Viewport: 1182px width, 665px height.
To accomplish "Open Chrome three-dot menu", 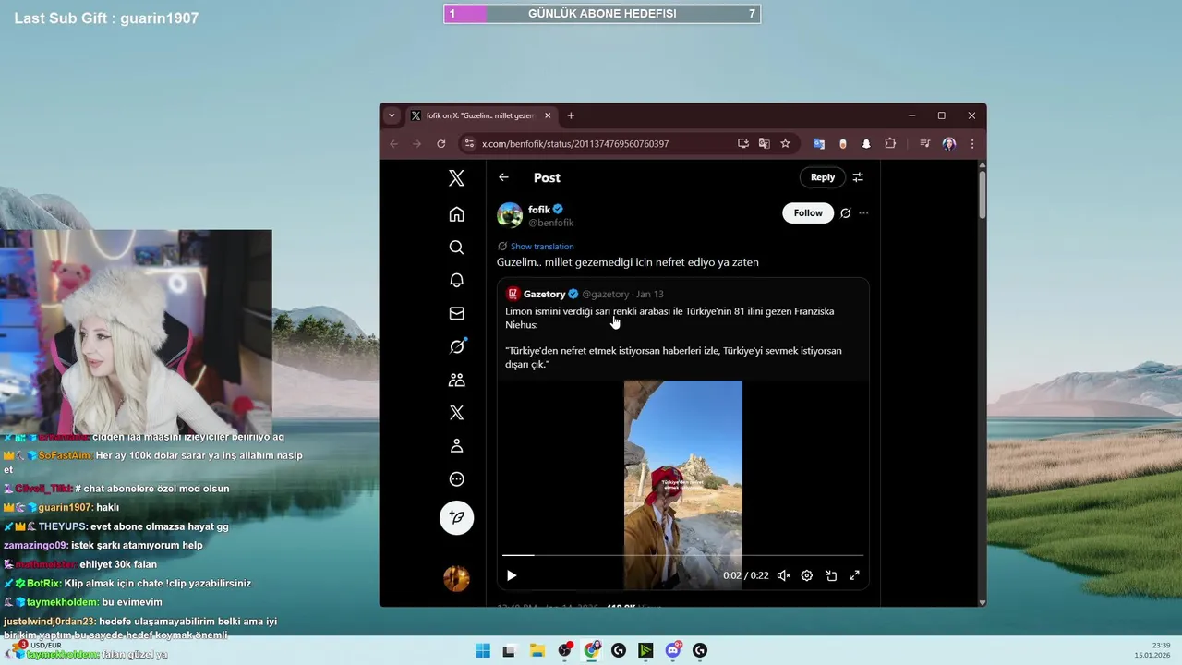I will tap(971, 144).
